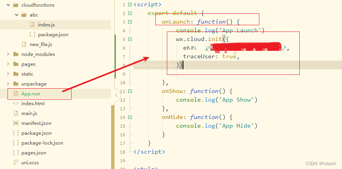Click the node_modules folder icon
The width and height of the screenshot is (342, 169).
[x=16, y=54]
